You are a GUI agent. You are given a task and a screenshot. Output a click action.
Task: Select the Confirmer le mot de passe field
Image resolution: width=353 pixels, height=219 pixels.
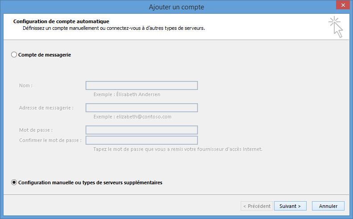pyautogui.click(x=141, y=140)
